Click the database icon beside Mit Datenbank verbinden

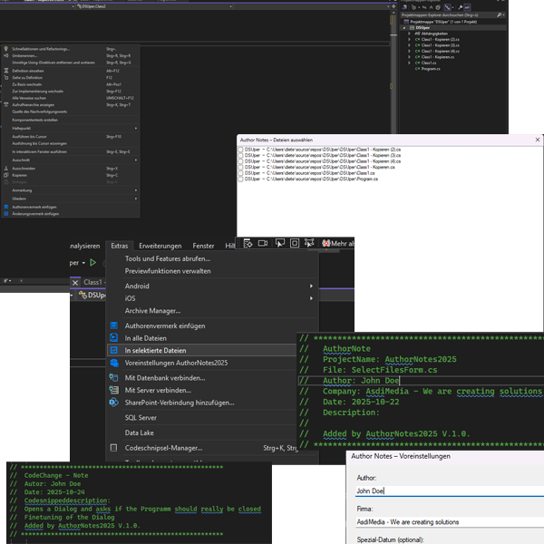pyautogui.click(x=113, y=378)
